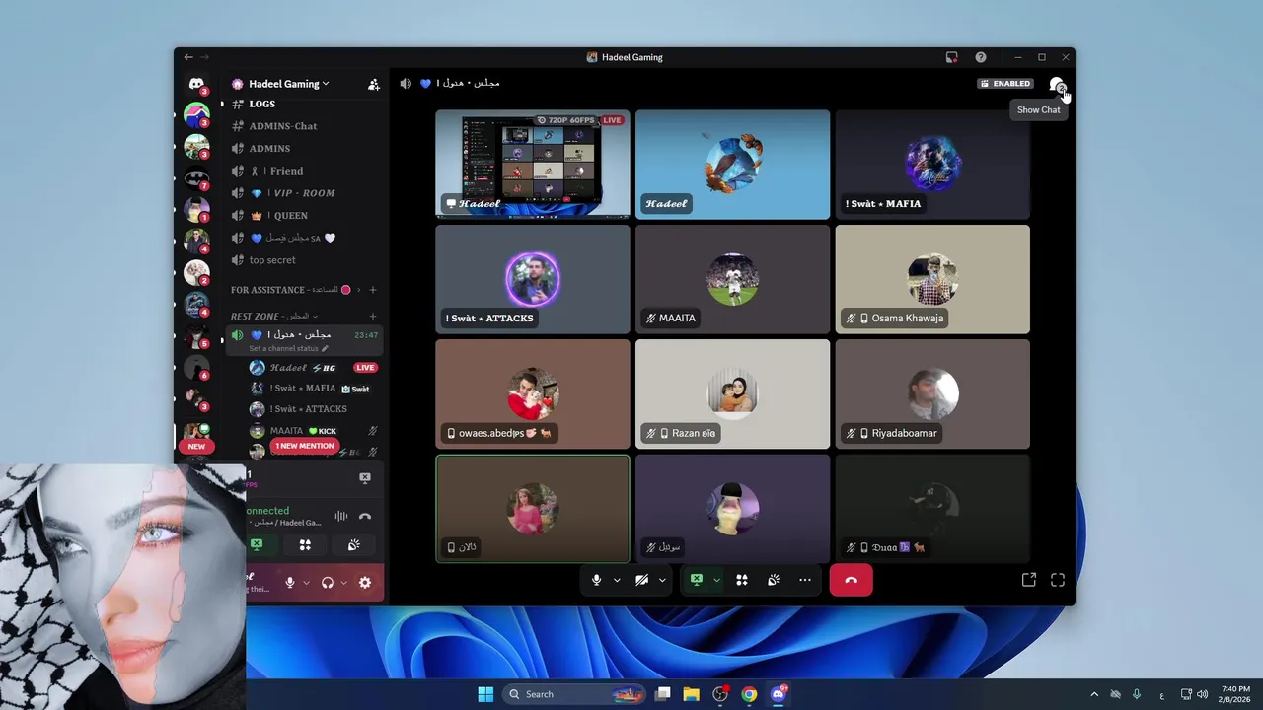Mute microphone in call controls bar

596,580
